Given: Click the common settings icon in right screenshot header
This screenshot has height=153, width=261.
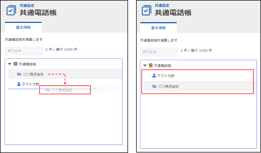Looking at the screenshot, I should pyautogui.click(x=147, y=10).
